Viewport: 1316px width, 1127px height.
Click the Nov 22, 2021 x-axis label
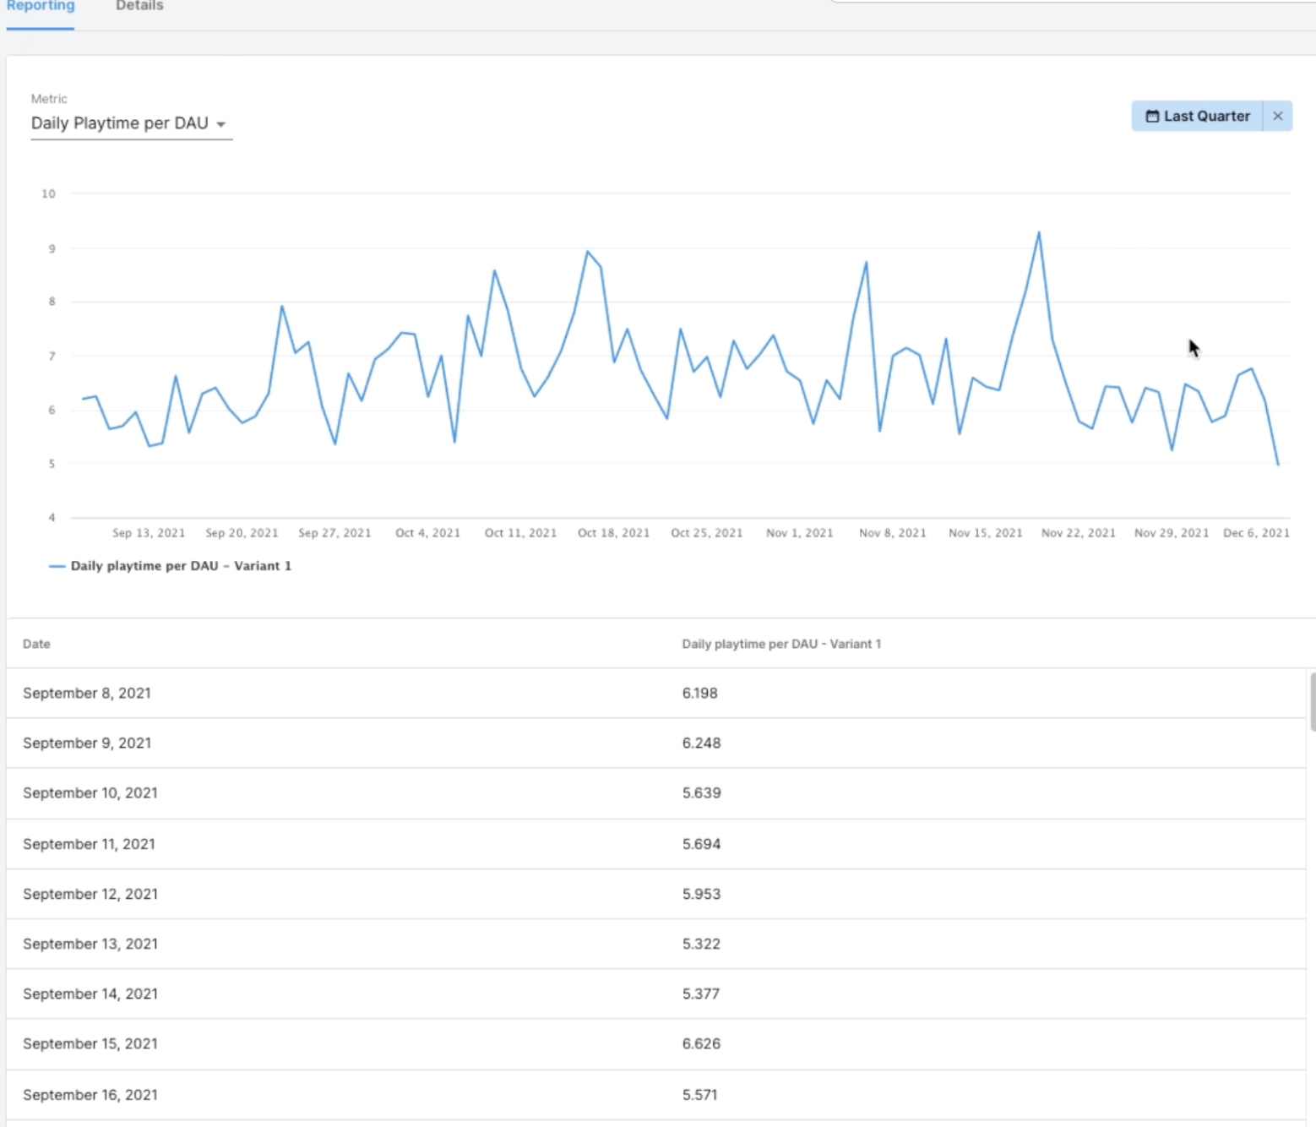(1078, 533)
